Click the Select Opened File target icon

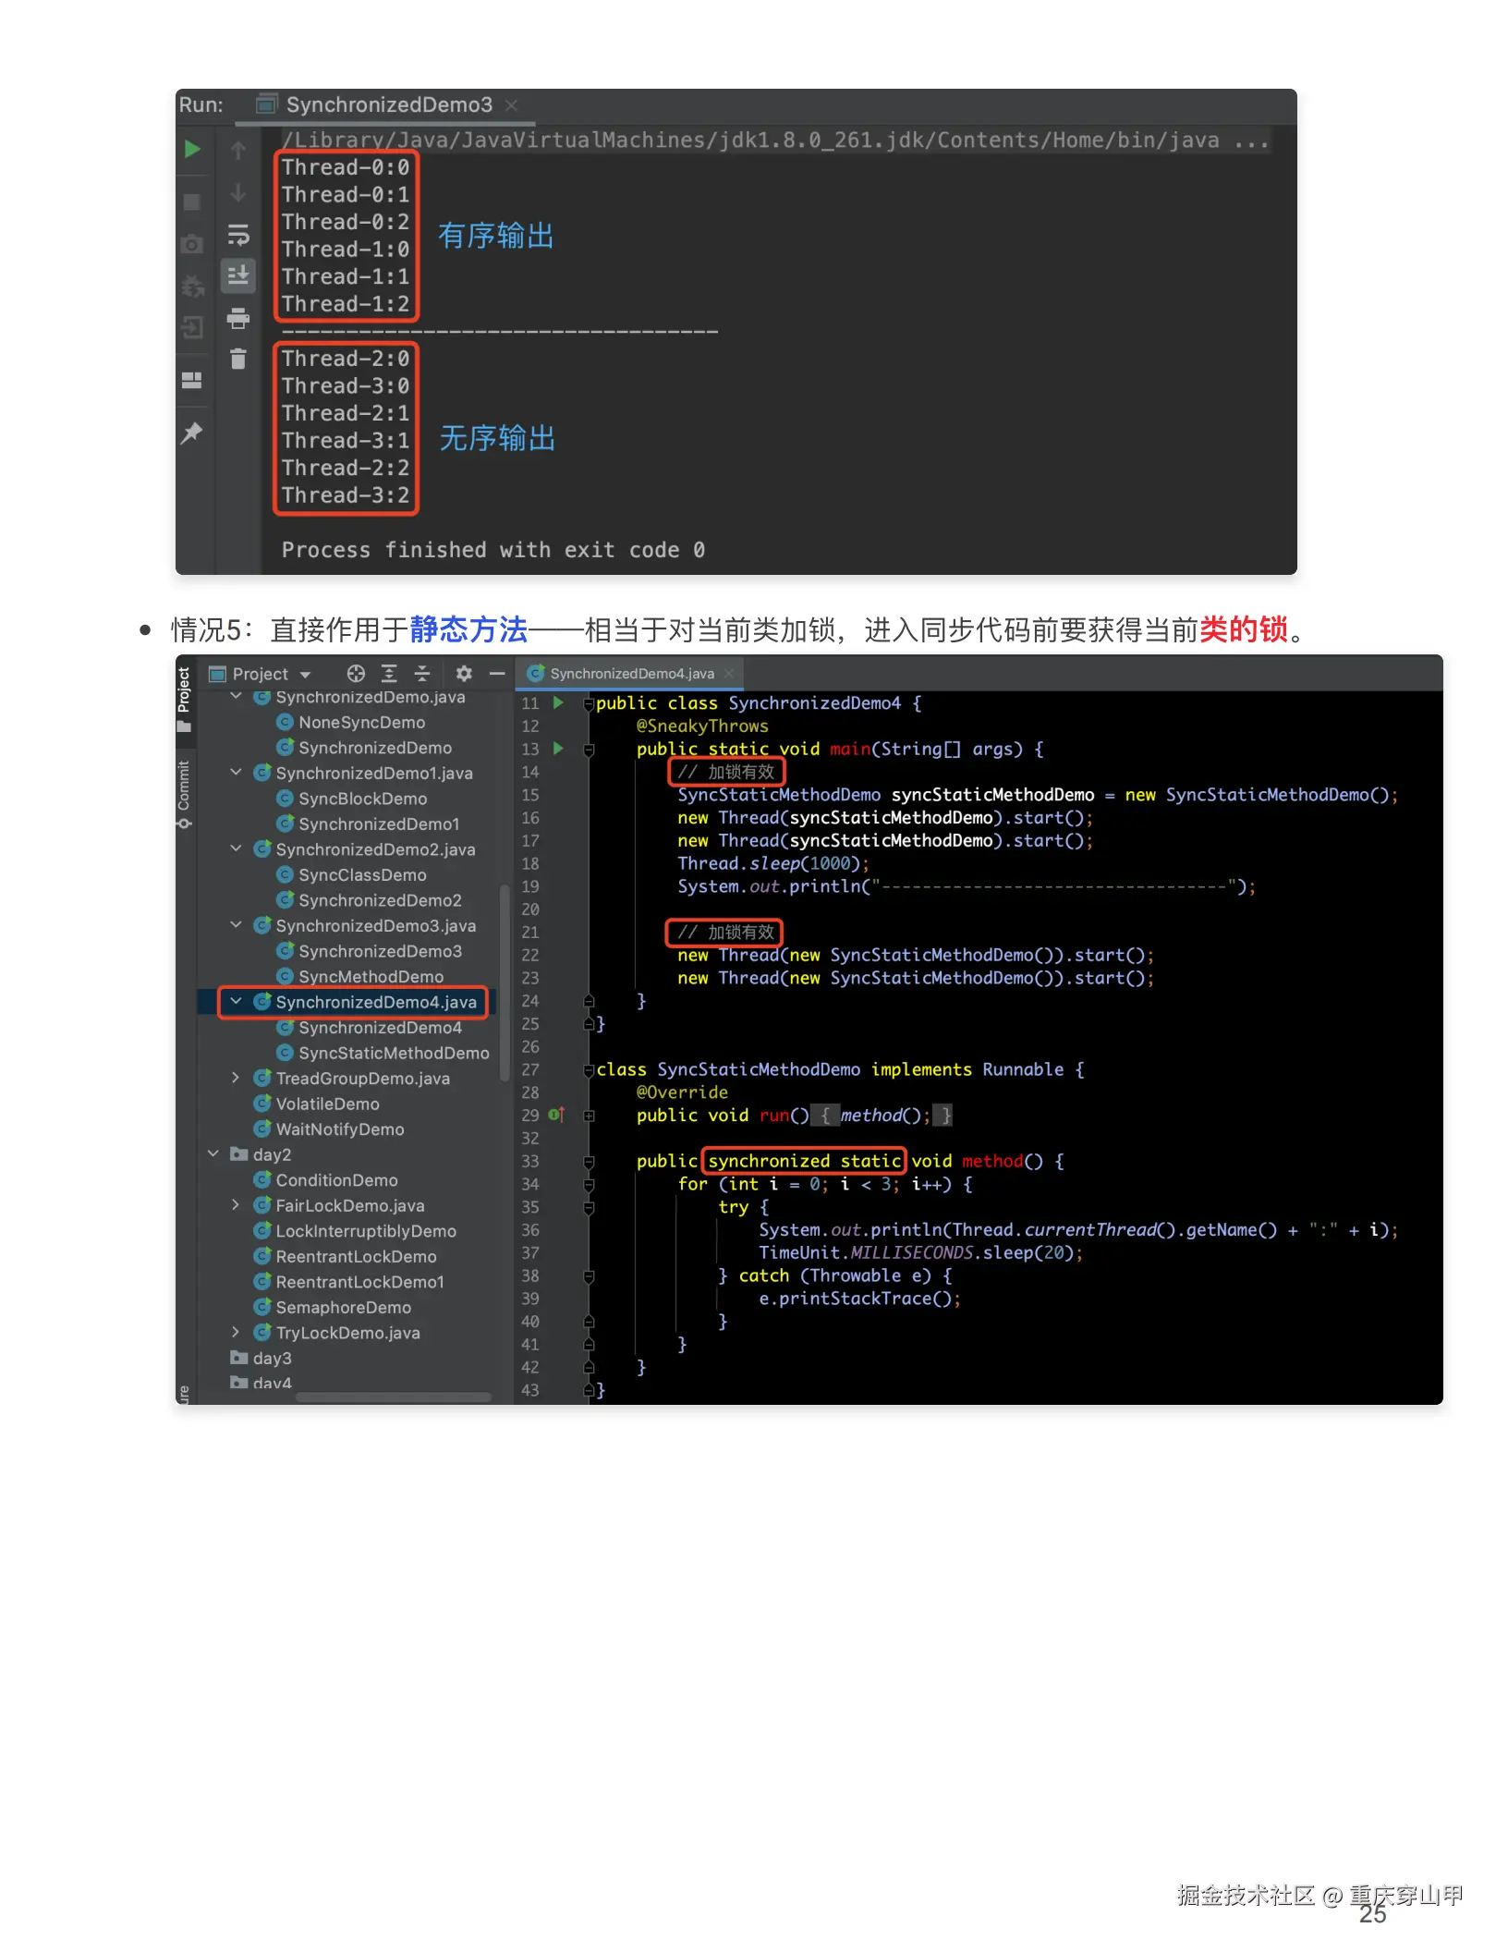[x=356, y=674]
